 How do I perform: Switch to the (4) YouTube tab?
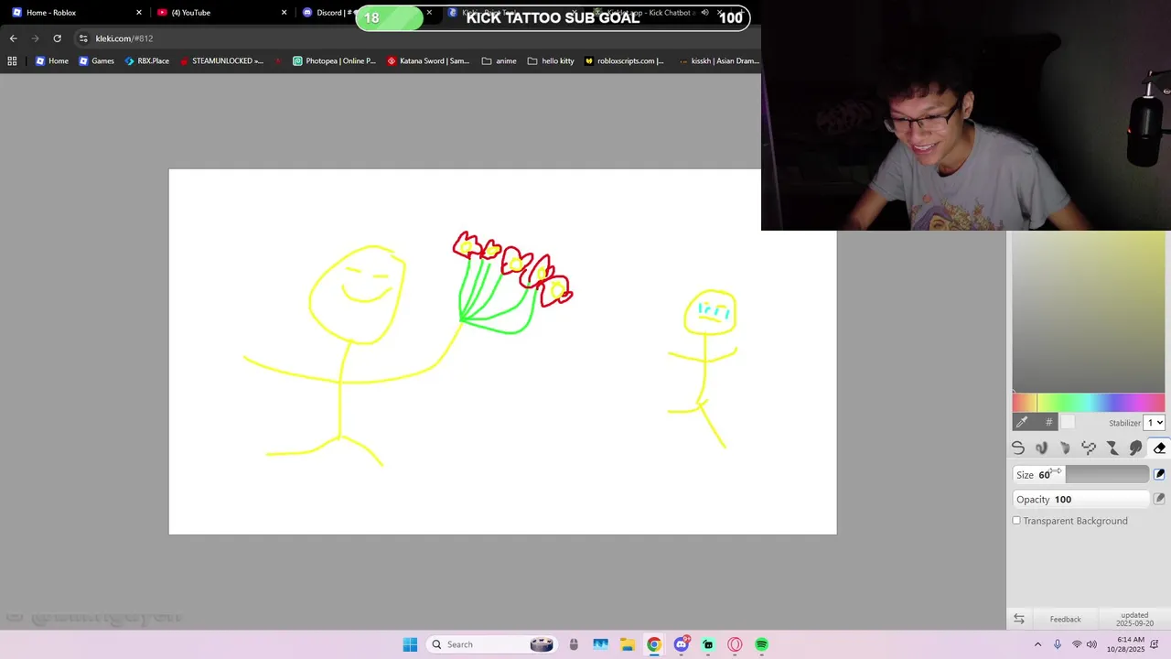click(220, 13)
